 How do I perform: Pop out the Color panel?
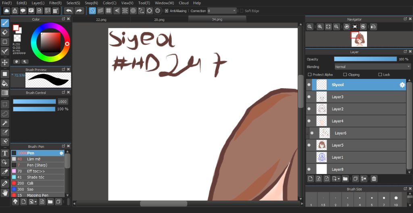tap(63, 19)
